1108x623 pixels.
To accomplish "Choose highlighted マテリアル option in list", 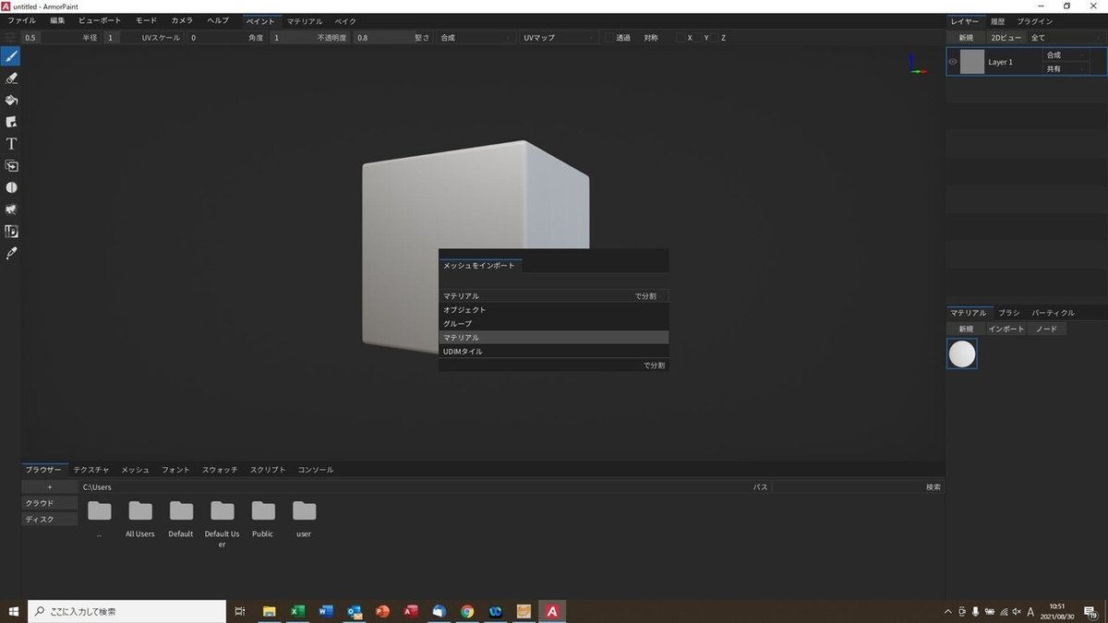I will coord(554,338).
